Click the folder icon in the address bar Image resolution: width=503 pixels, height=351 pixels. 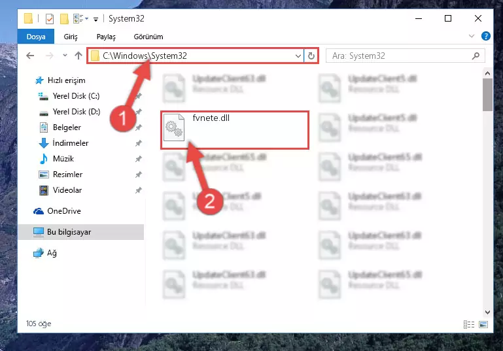[x=95, y=56]
